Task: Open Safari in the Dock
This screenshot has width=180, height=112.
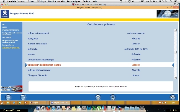Action: [53, 108]
